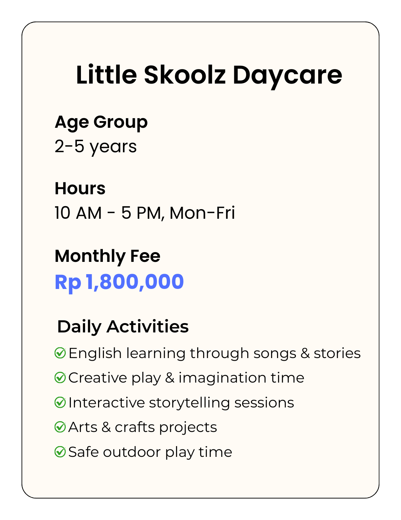Click the blue Rp 1,800,000 price

(119, 282)
